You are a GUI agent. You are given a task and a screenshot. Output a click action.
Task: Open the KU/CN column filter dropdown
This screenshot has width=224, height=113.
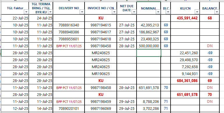[197, 12]
